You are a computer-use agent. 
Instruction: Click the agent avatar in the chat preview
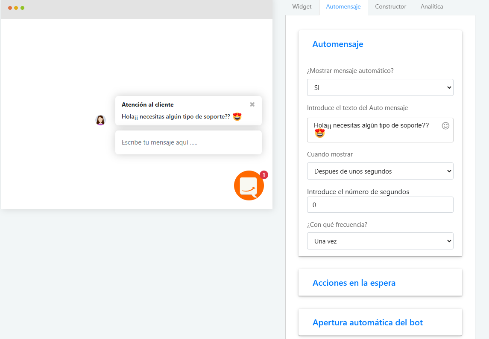click(x=100, y=120)
